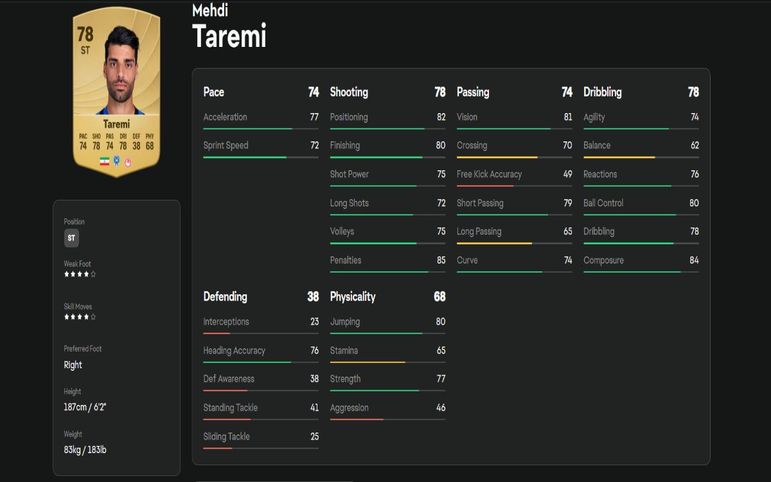Click the Penalties stat bar

pos(387,272)
